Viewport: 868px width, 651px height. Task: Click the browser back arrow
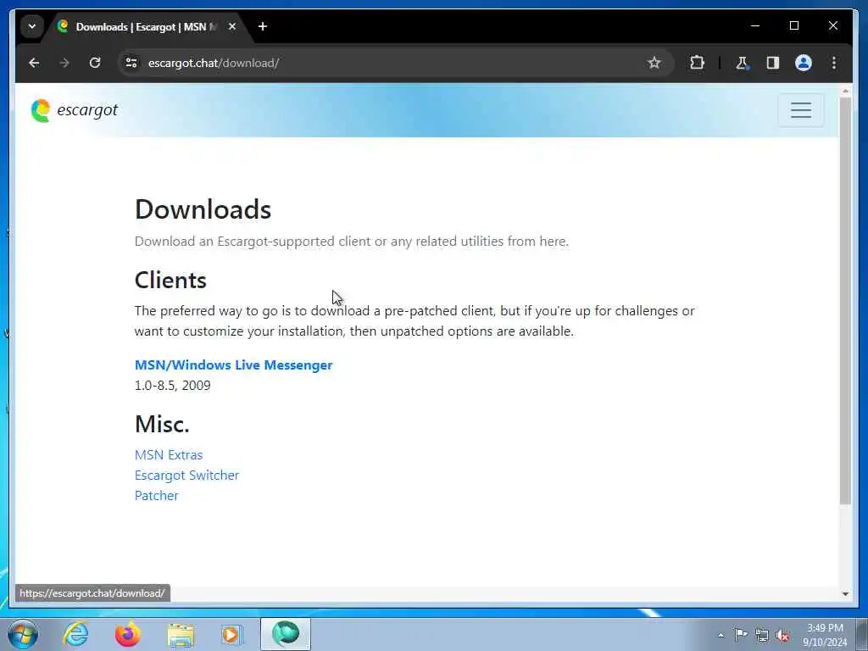point(34,63)
